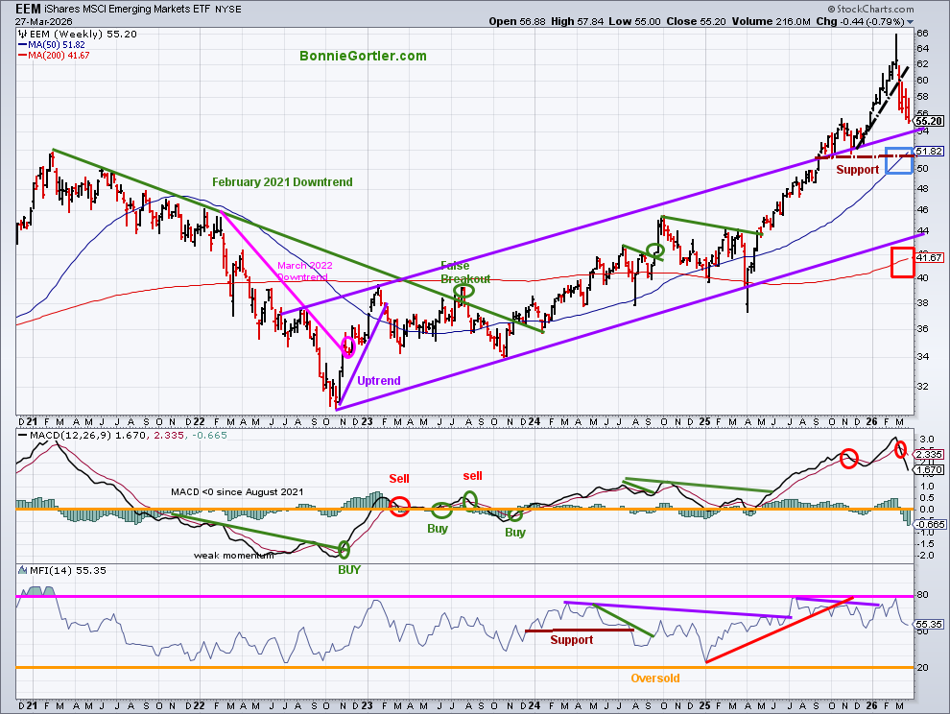Screen dimensions: 950x714
Task: Click the green circle above the BUY label
Action: [344, 551]
